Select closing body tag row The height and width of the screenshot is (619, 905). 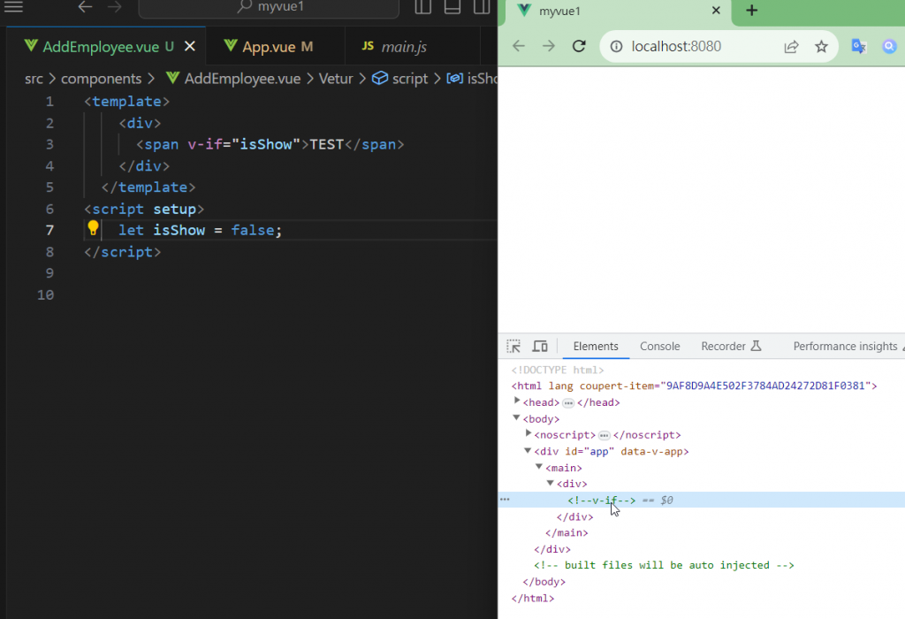pyautogui.click(x=544, y=582)
